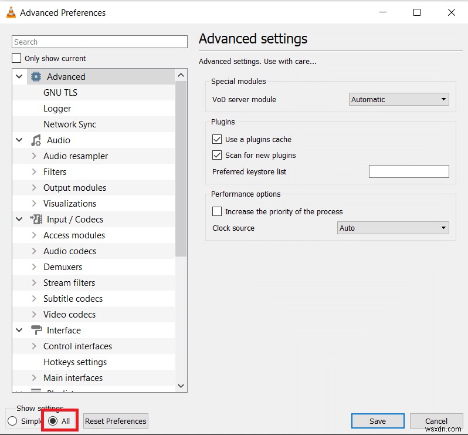Click the tree scrollbar down arrow
Image resolution: width=468 pixels, height=435 pixels.
(x=181, y=386)
